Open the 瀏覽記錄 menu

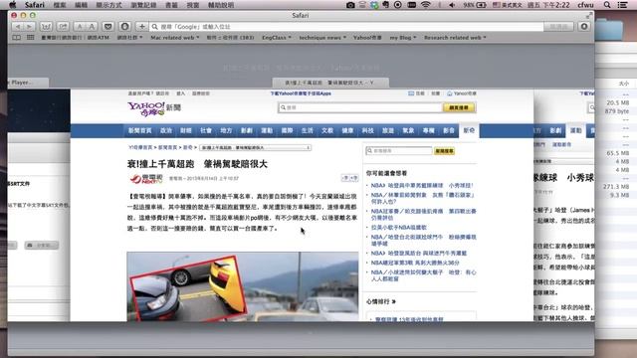coord(143,5)
